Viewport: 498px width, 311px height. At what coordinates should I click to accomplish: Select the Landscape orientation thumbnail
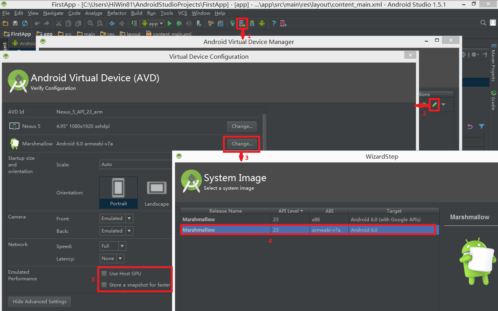click(x=156, y=192)
